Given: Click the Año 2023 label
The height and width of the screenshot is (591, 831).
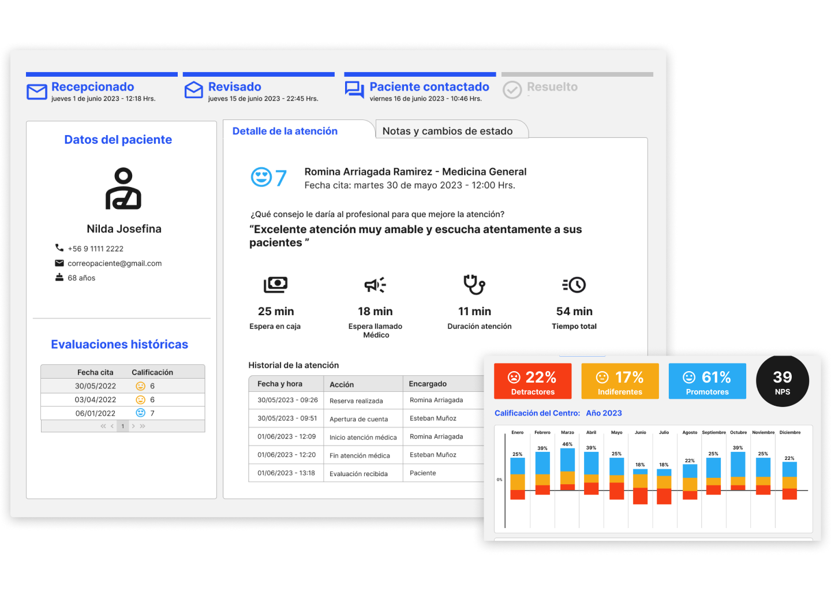Looking at the screenshot, I should [x=604, y=413].
